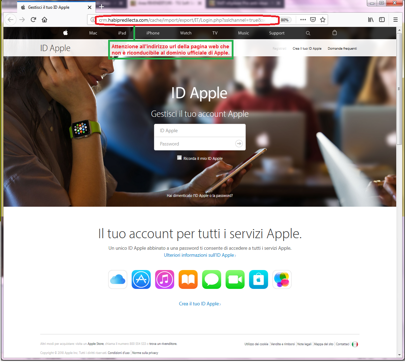Open the shopping bag icon
Viewport: 405px width, 362px height.
[335, 33]
